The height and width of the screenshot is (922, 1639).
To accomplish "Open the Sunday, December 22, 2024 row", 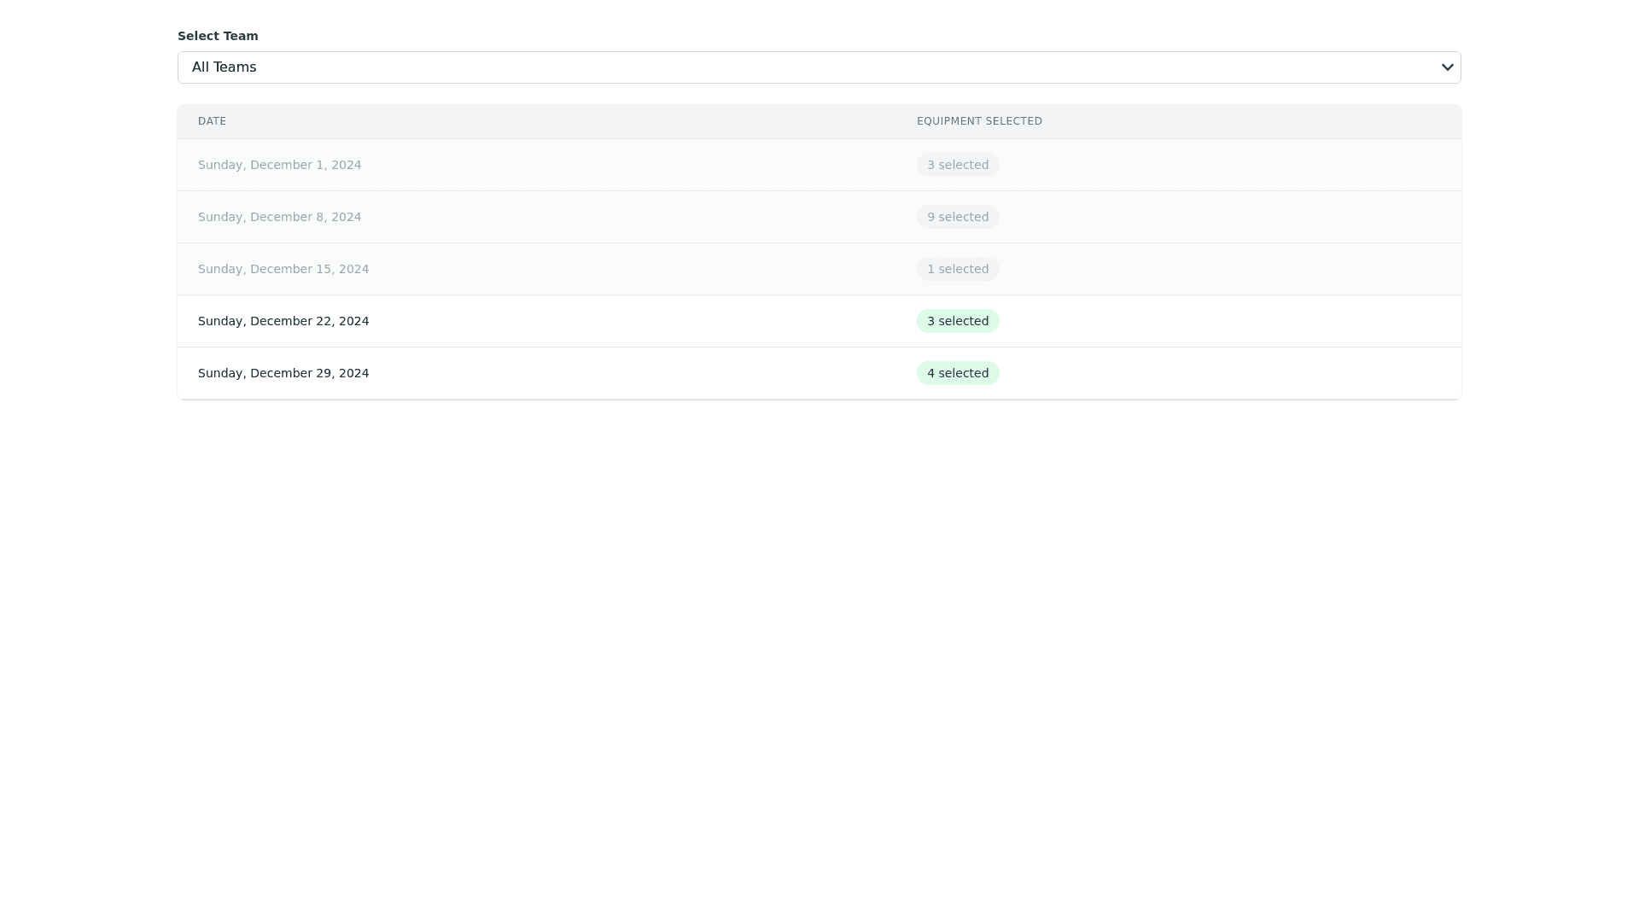I will (283, 321).
